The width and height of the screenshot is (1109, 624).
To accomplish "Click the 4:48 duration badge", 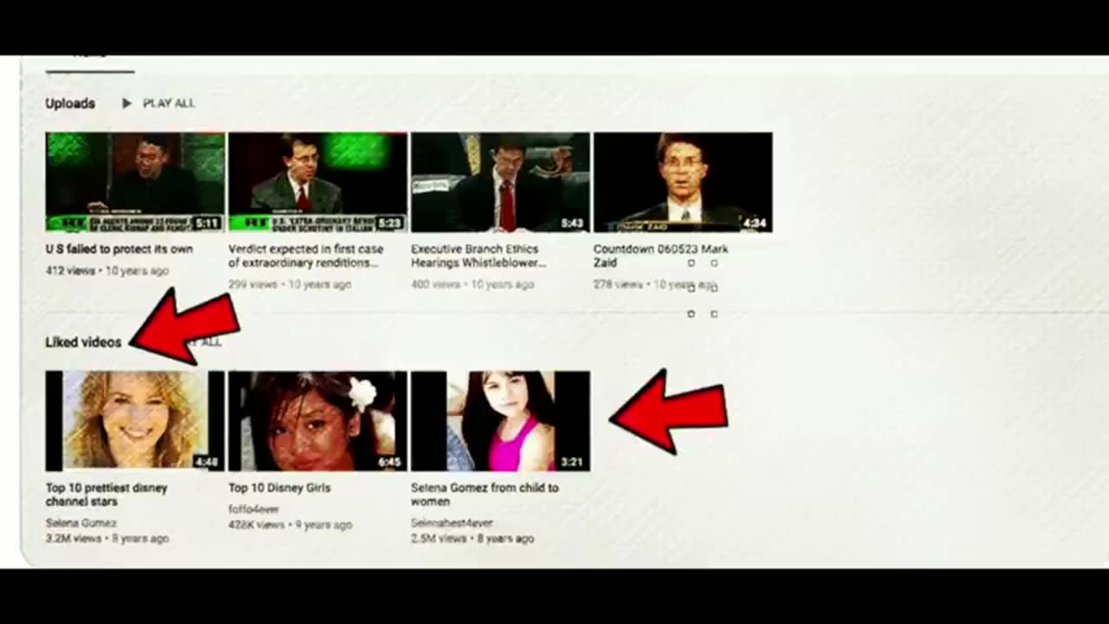I will [x=206, y=463].
